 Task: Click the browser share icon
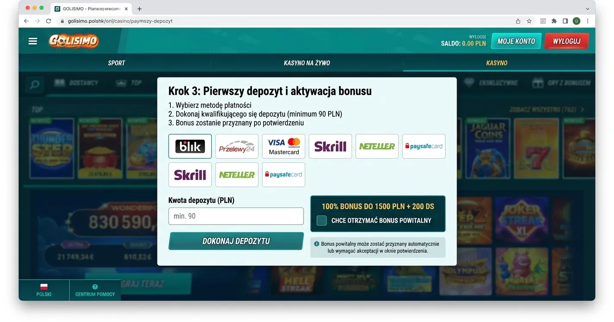click(x=518, y=21)
